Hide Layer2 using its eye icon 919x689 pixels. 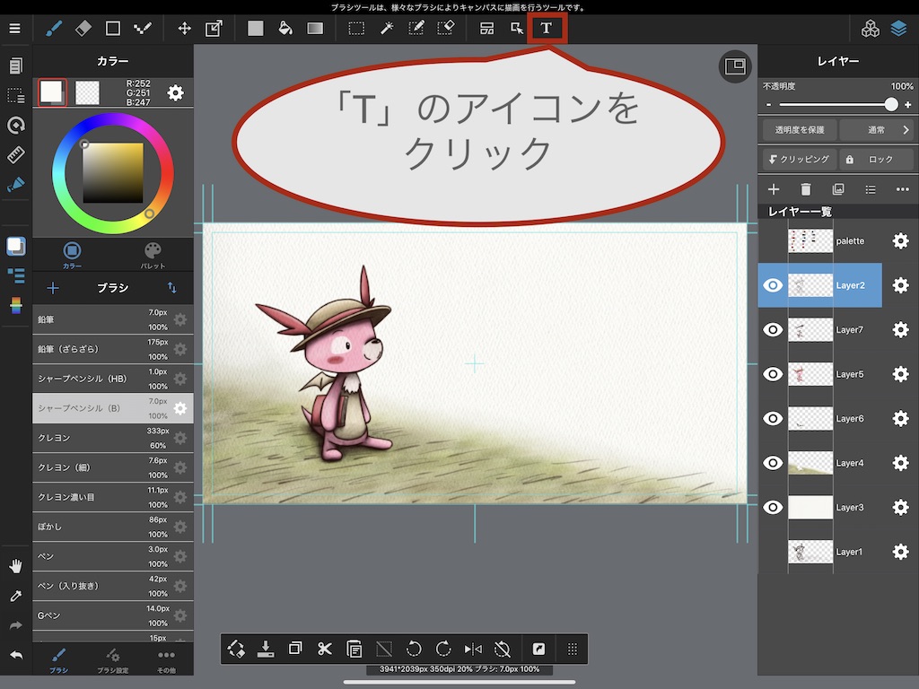pos(773,285)
